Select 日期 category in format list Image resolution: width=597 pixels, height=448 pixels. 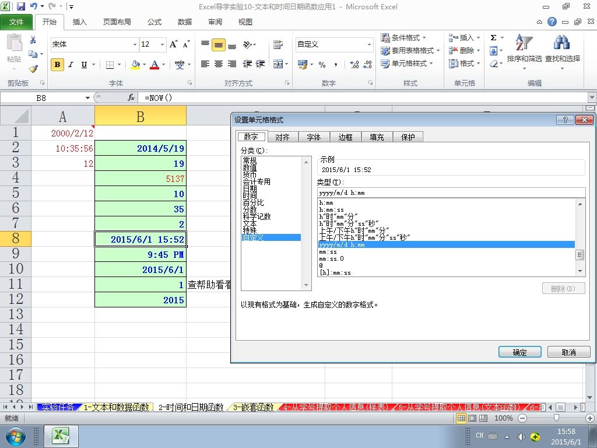[250, 188]
